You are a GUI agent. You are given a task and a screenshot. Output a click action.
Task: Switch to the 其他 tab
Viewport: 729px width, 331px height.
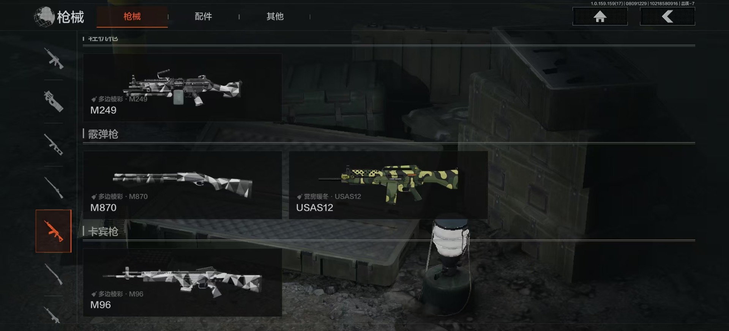pyautogui.click(x=275, y=16)
